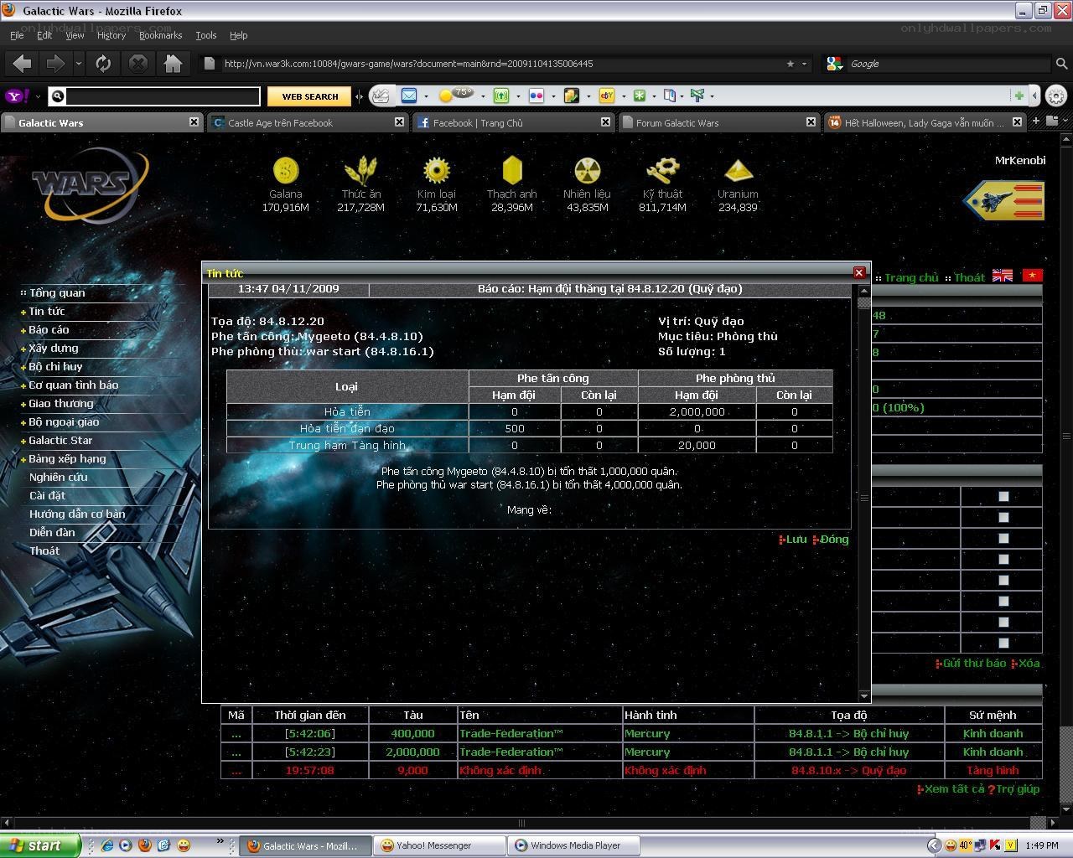This screenshot has width=1073, height=858.
Task: Click the Stop loading icon
Action: click(x=138, y=64)
